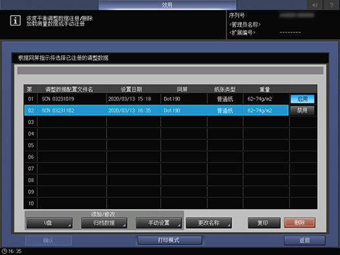Open the U盘 add/modify option
Screen dimensions: 340x255
coord(49,223)
